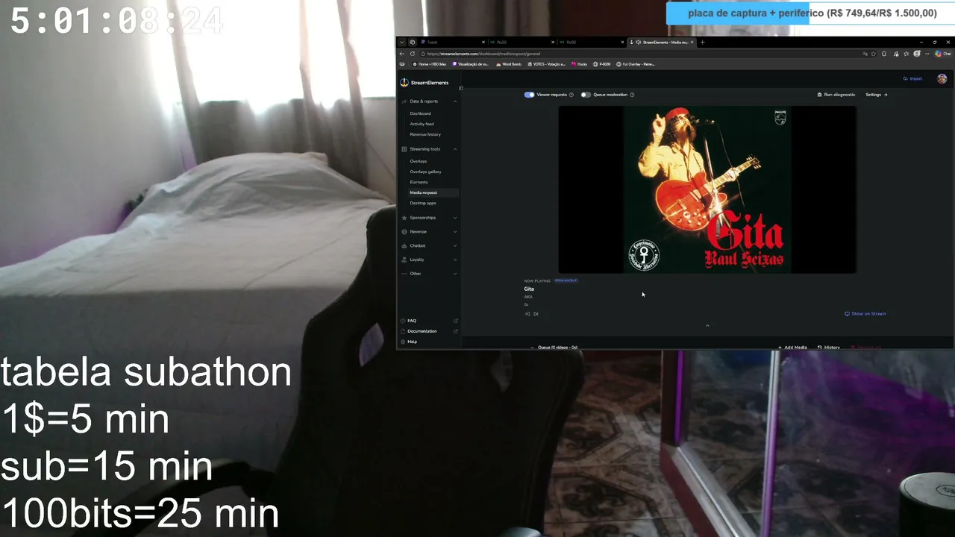Click the Gita album video thumbnail

pos(707,189)
